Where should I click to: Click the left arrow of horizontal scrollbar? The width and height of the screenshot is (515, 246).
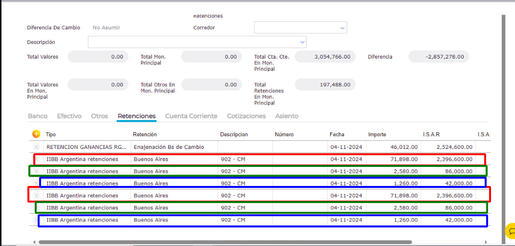(x=34, y=242)
